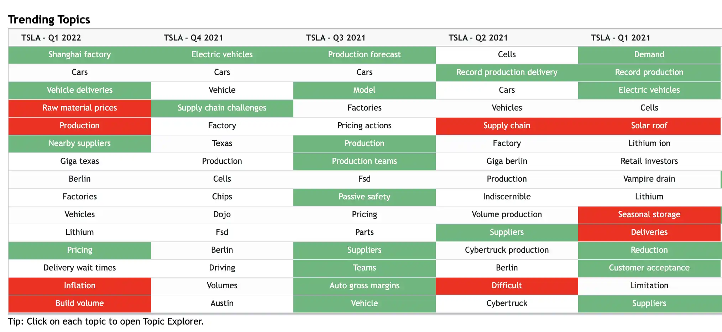Select the Vehicle deliveries topic
This screenshot has width=722, height=332.
tap(79, 90)
